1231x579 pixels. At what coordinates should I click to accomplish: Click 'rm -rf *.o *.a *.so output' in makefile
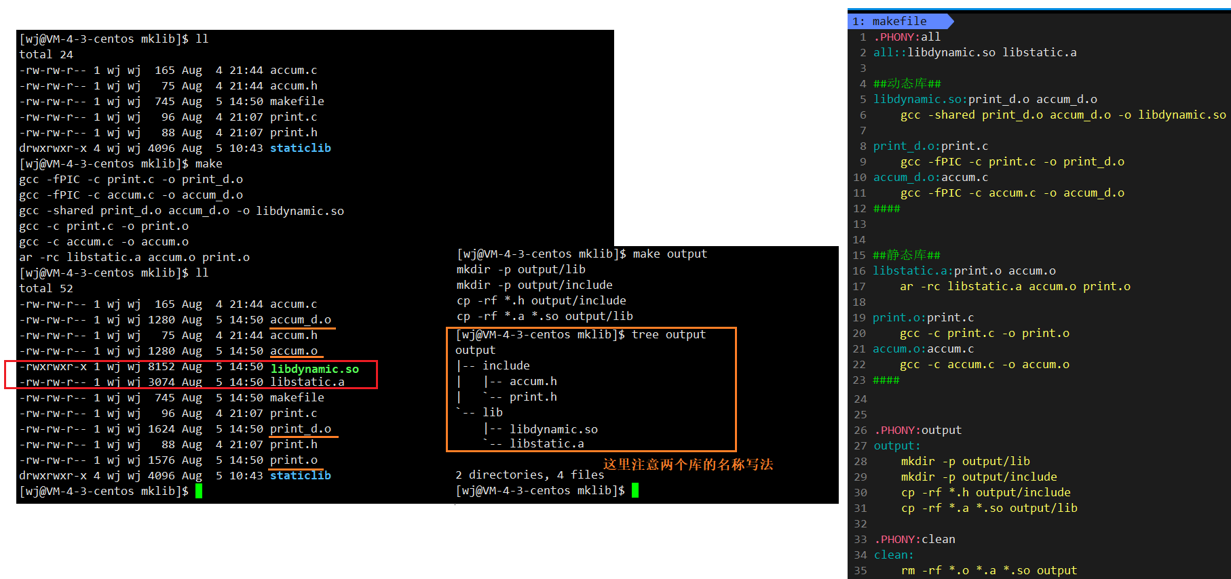pyautogui.click(x=989, y=570)
